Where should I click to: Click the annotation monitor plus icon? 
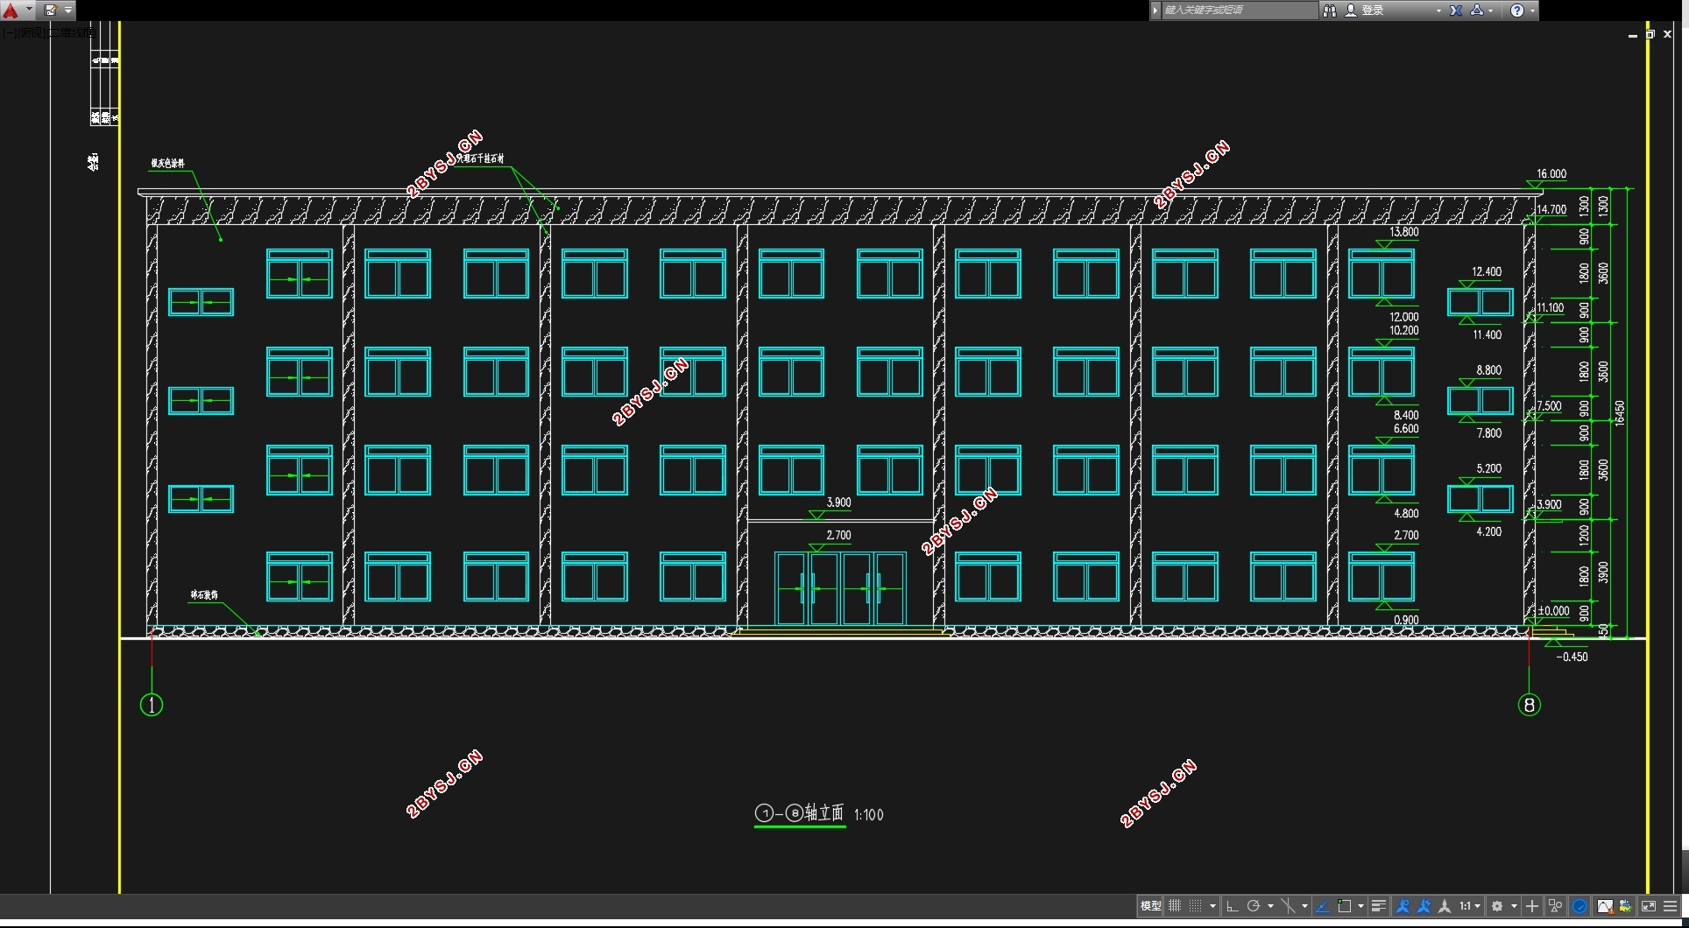click(x=1532, y=906)
